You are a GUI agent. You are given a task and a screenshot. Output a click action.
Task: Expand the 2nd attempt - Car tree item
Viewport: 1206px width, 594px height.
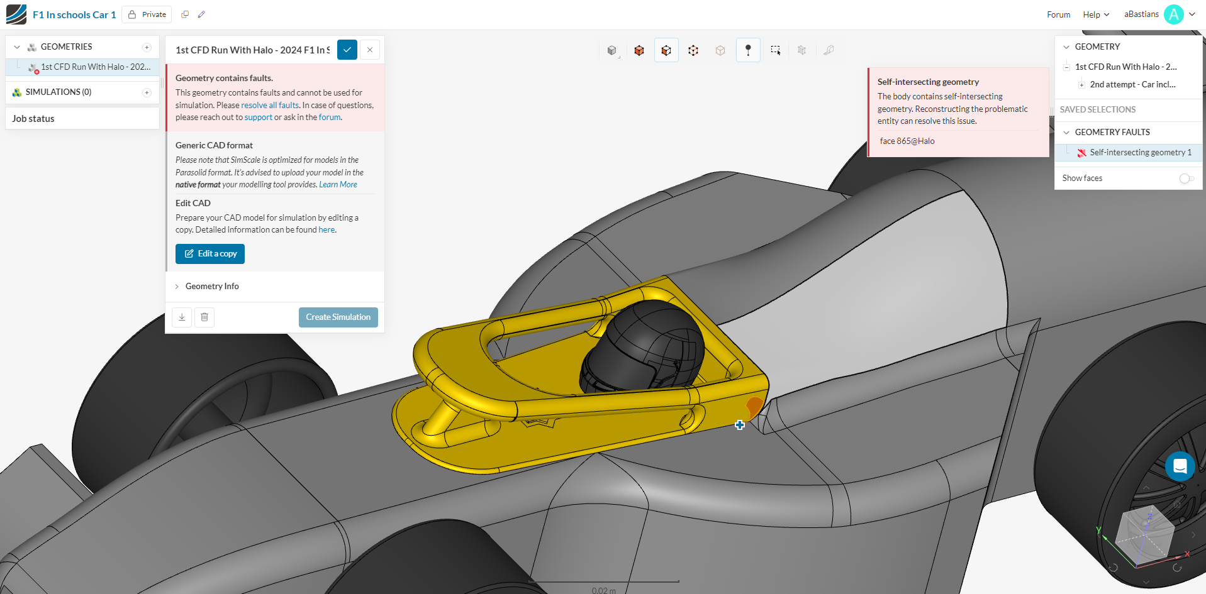1081,84
